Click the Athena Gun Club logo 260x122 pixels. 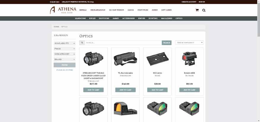(x=63, y=10)
